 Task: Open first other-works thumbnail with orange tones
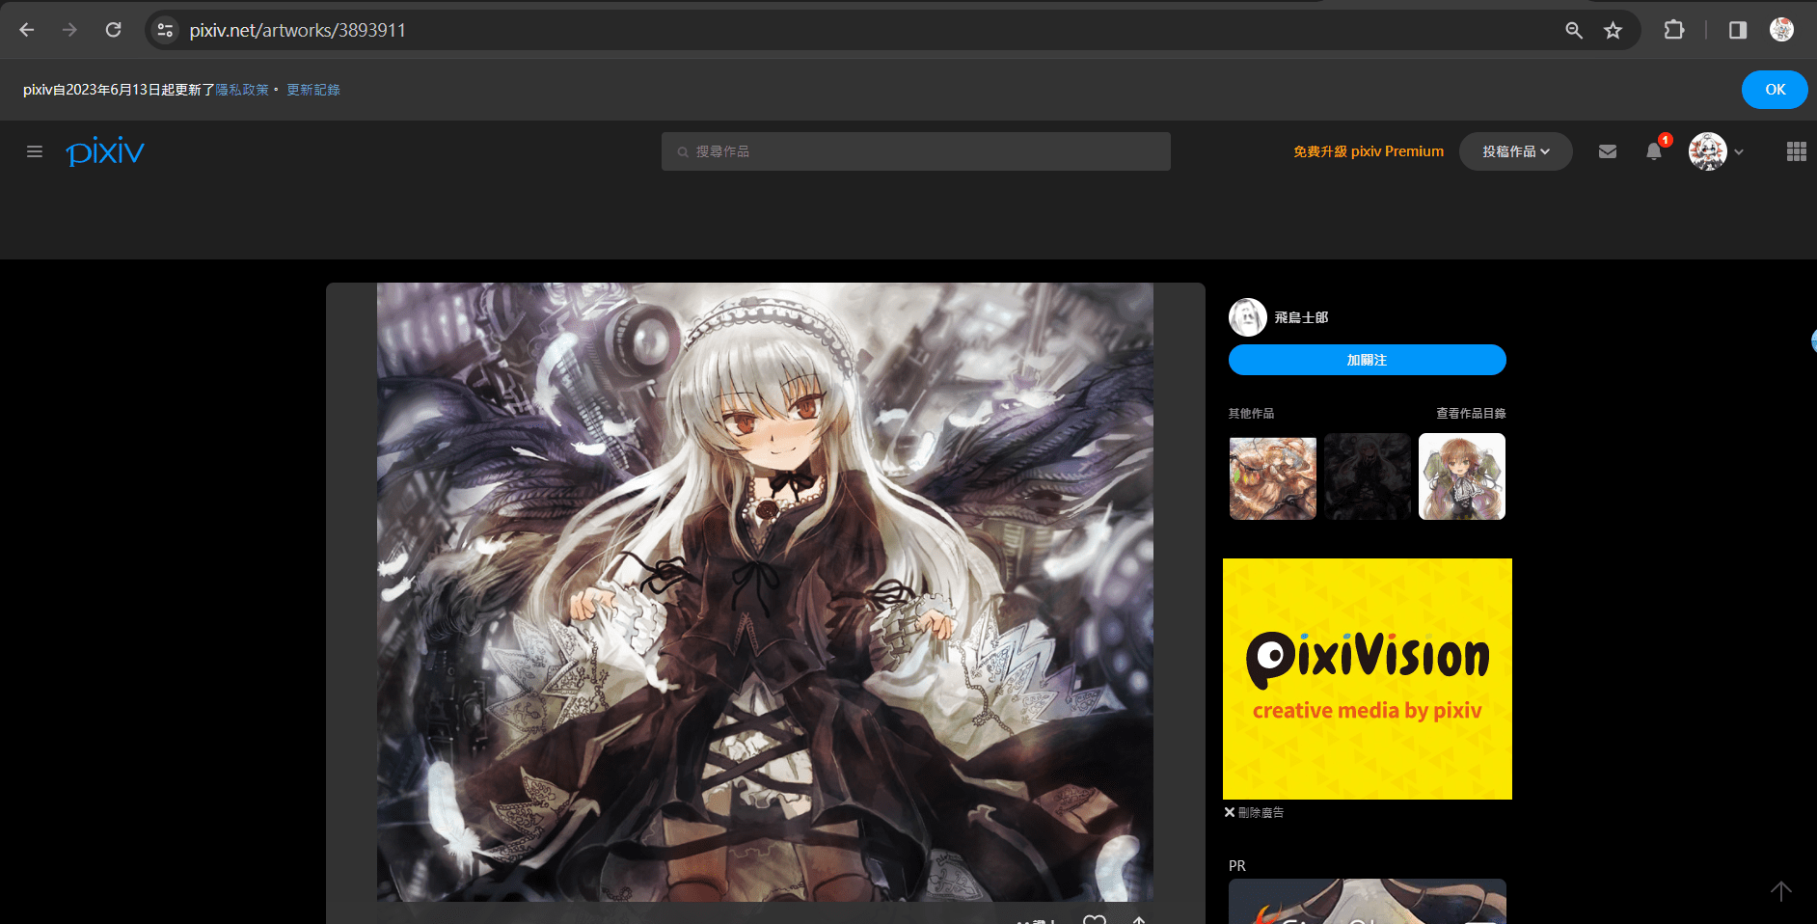coord(1273,476)
